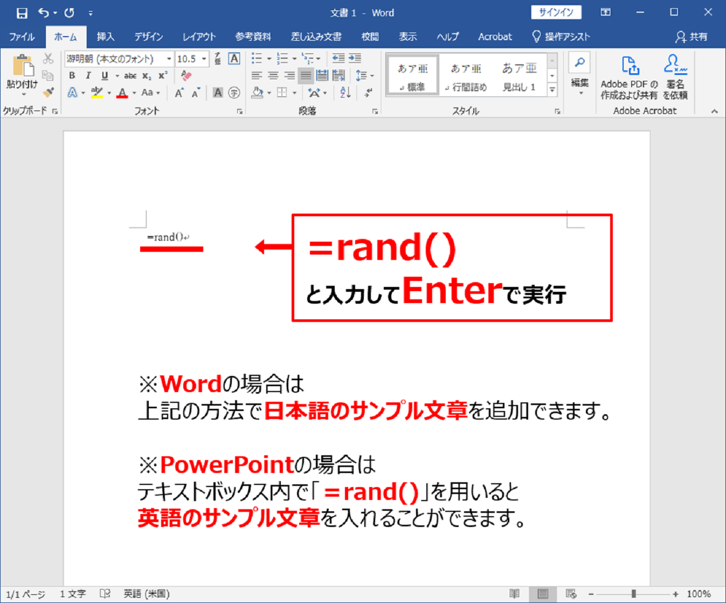Cut selection with the scissors icon
Image resolution: width=726 pixels, height=603 pixels.
49,59
